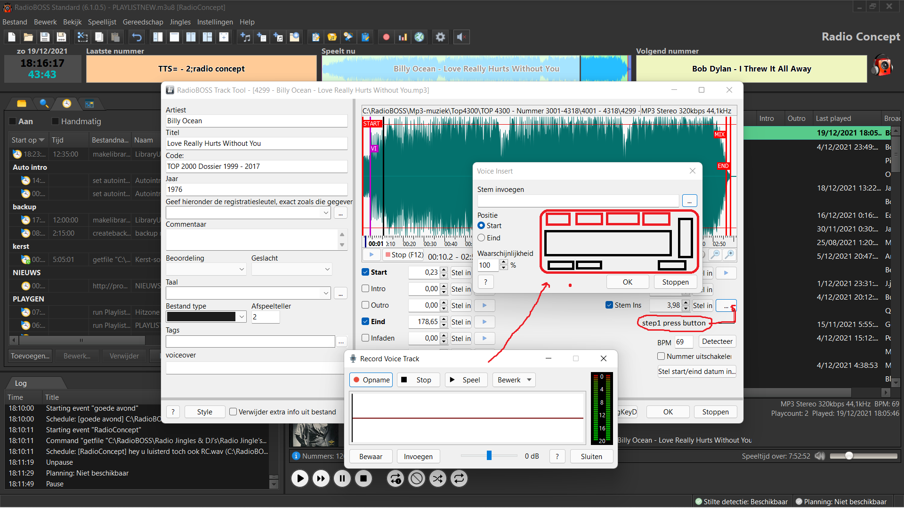The width and height of the screenshot is (904, 508).
Task: Click OK in the Voice Insert dialog
Action: pos(628,282)
